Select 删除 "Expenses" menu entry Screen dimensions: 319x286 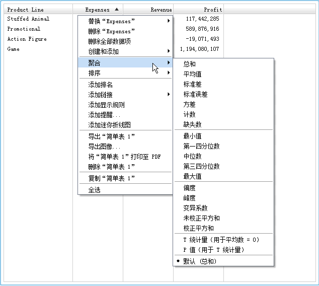[125, 31]
